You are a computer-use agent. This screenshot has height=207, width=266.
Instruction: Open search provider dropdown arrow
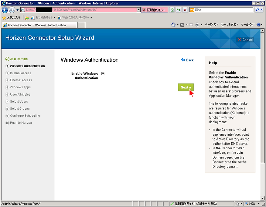pyautogui.click(x=262, y=10)
